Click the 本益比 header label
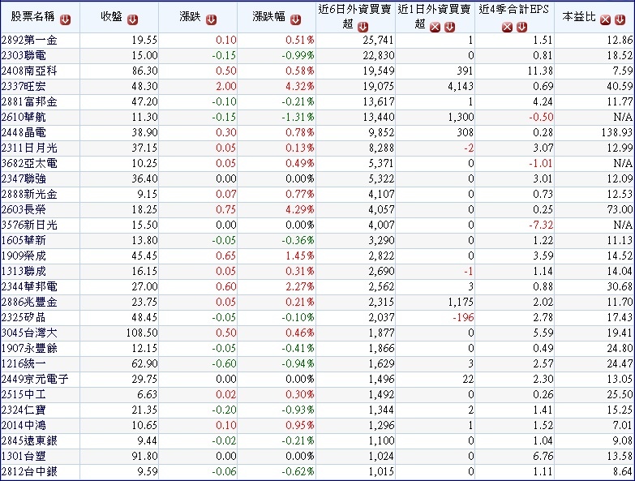The width and height of the screenshot is (635, 481). pyautogui.click(x=579, y=16)
